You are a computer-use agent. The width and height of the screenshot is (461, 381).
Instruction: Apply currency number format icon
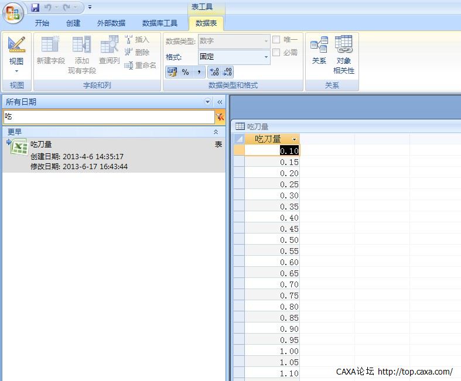(x=172, y=71)
